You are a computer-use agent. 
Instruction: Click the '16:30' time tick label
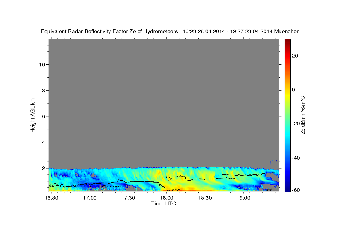(52, 198)
